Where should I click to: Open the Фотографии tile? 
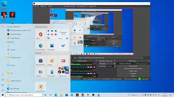click(x=52, y=46)
